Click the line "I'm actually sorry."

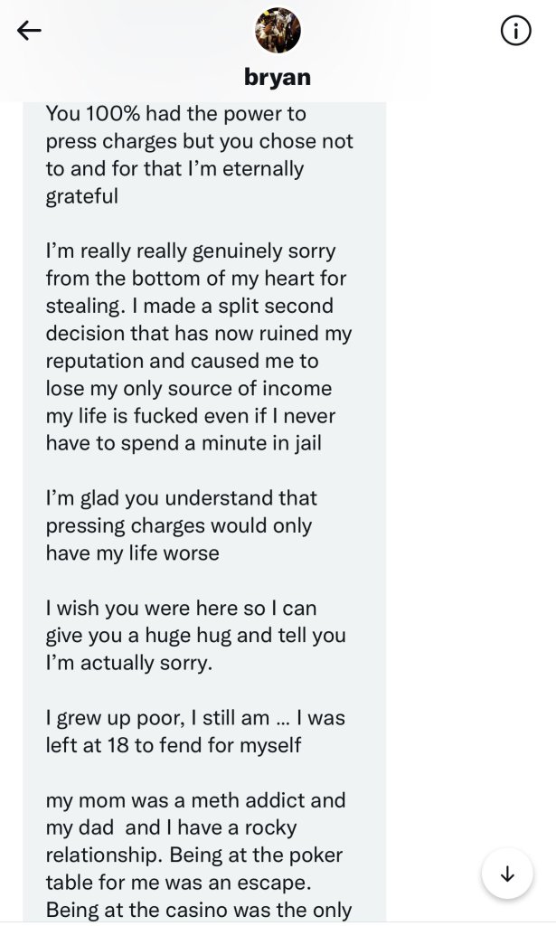129,663
